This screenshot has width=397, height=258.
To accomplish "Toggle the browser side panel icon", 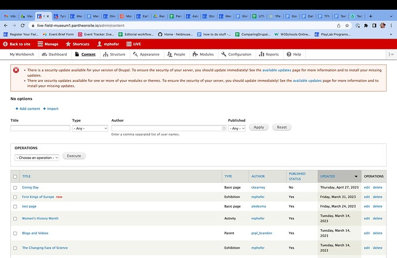I will [374, 25].
